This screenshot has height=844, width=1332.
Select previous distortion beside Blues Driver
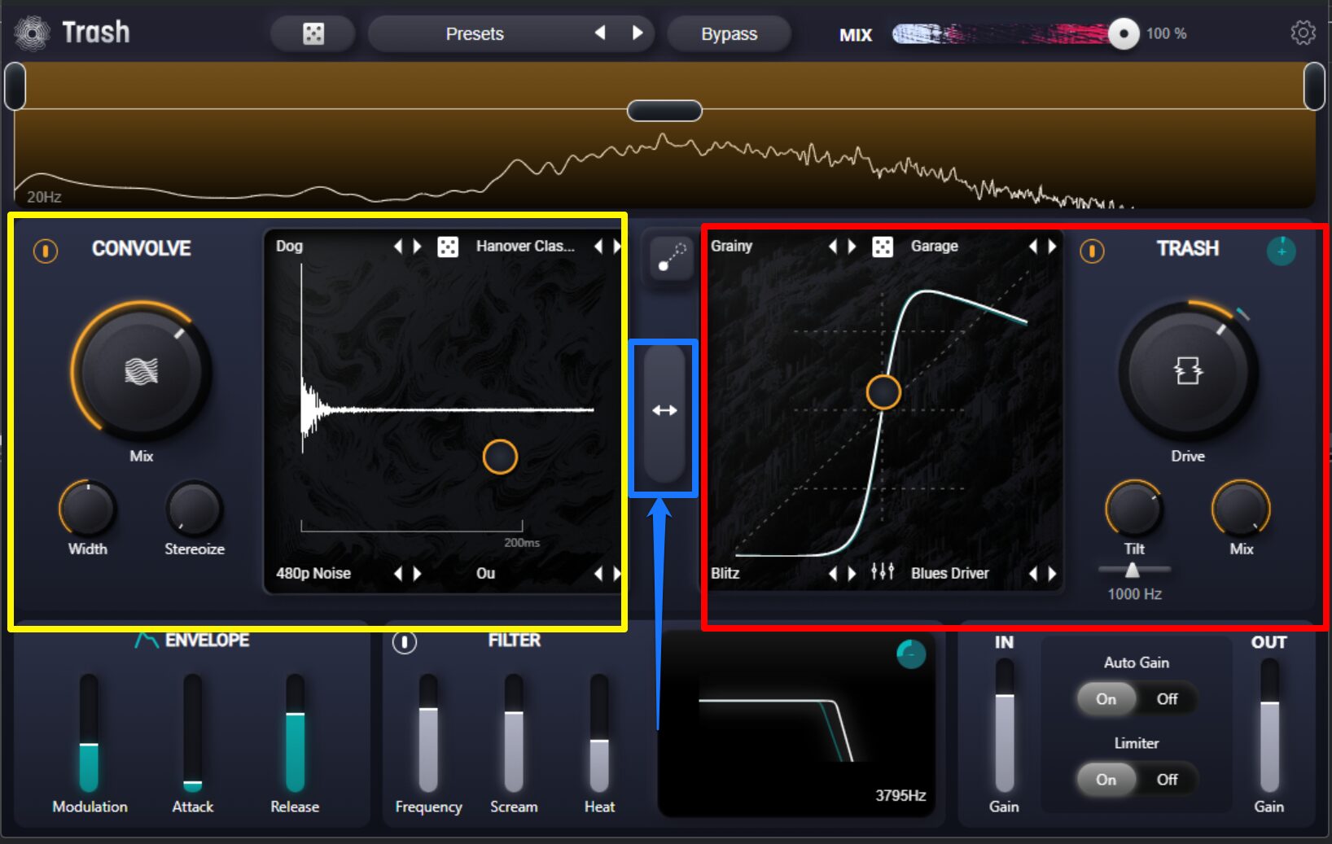pyautogui.click(x=1032, y=574)
